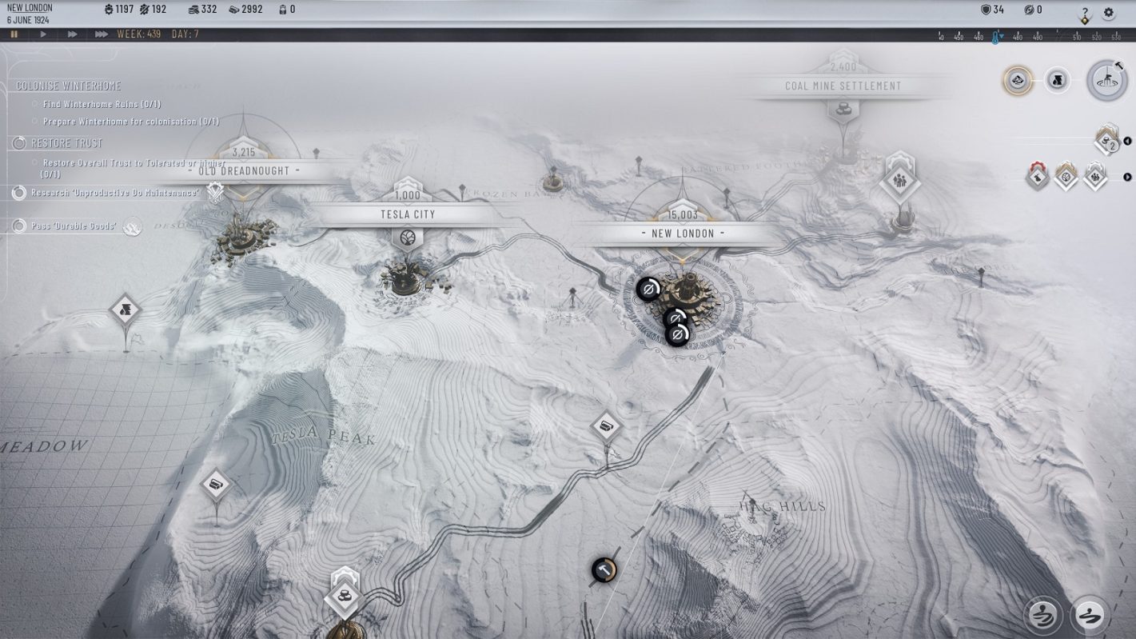Image resolution: width=1136 pixels, height=639 pixels.
Task: Click the blue thermometer marker on the timeline
Action: point(996,38)
